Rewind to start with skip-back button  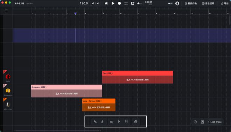[x=106, y=3]
